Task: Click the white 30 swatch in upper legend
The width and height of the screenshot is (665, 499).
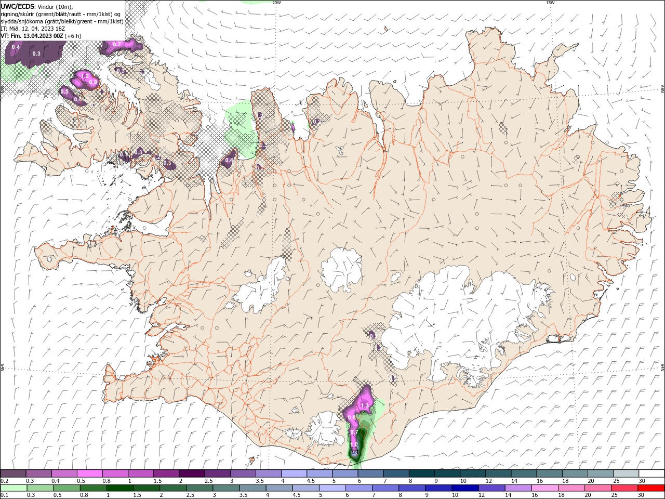Action: pyautogui.click(x=651, y=474)
